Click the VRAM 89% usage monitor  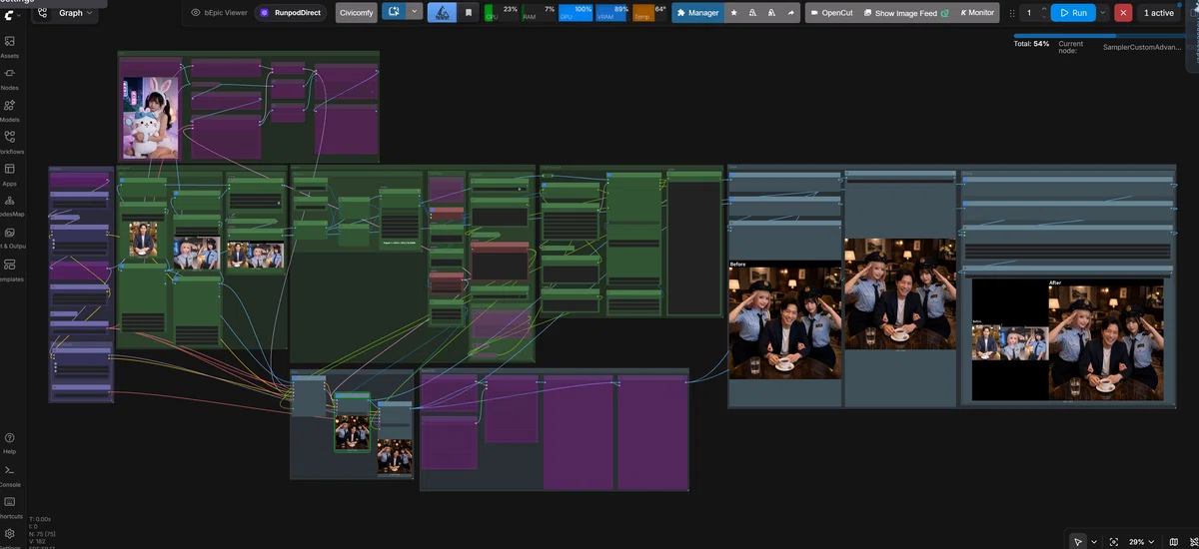[x=612, y=12]
